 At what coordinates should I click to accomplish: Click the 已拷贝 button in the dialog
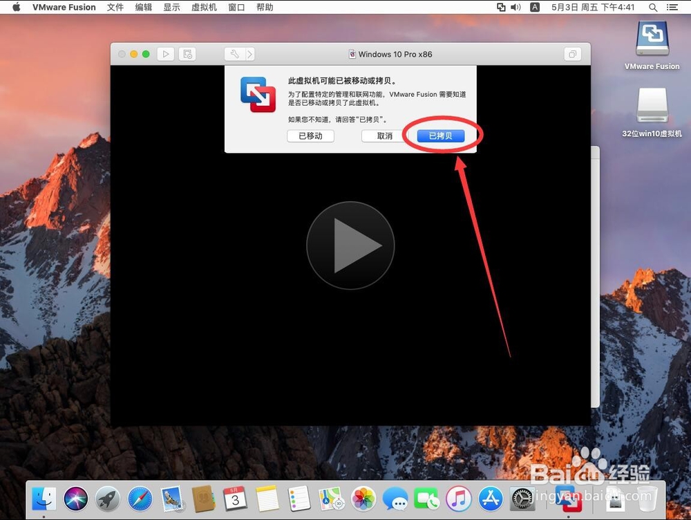440,136
